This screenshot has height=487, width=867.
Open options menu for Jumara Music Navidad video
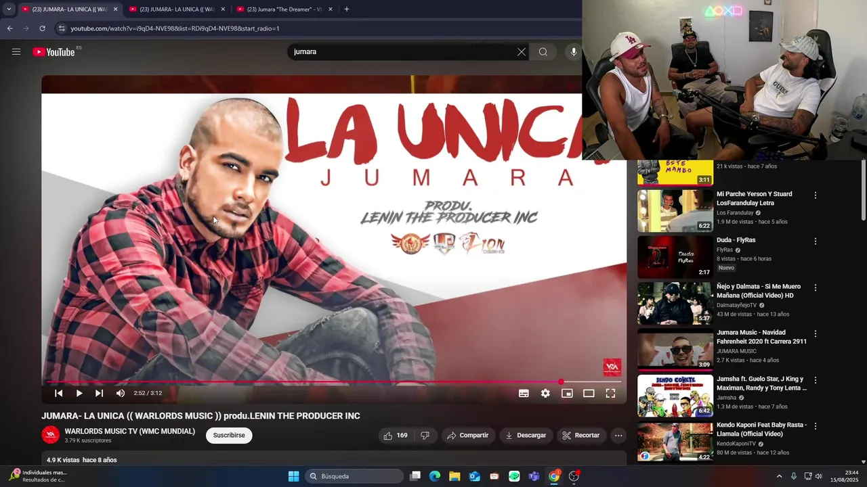pyautogui.click(x=816, y=334)
